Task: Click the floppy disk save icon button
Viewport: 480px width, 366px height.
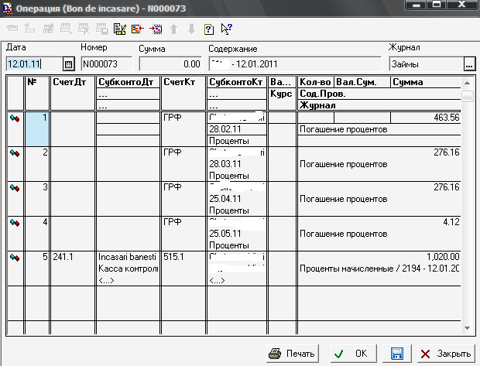Action: tap(397, 353)
